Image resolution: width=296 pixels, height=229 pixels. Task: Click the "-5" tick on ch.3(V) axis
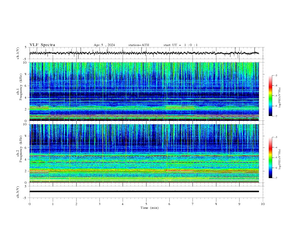coord(25,198)
